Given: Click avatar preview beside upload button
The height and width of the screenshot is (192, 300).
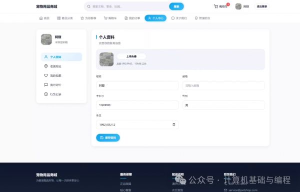Looking at the screenshot, I should click(106, 59).
